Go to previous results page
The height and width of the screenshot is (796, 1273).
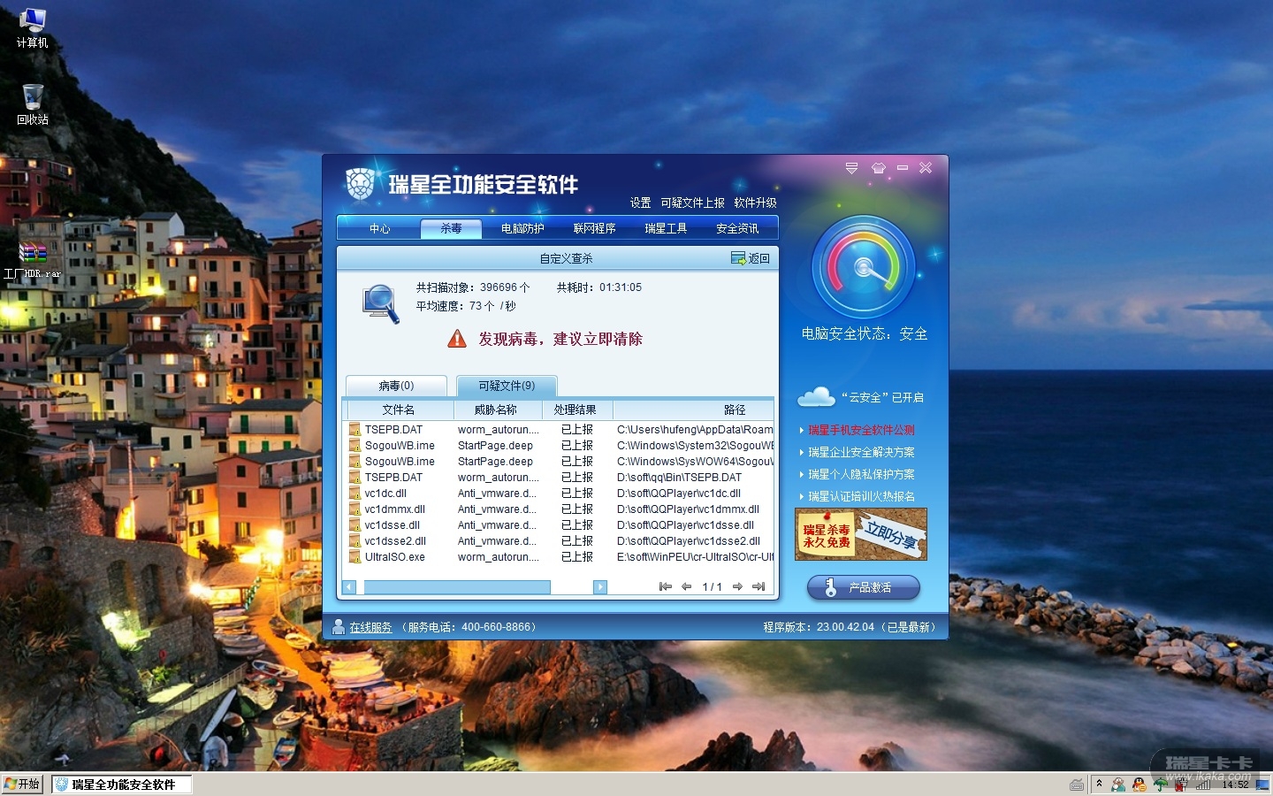pyautogui.click(x=686, y=586)
